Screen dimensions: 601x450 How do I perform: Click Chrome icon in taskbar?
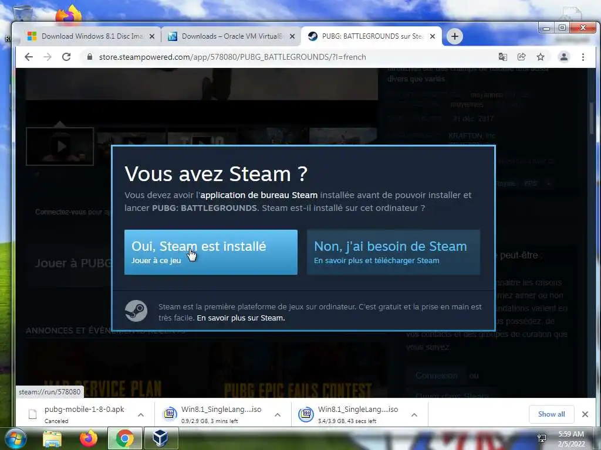point(124,438)
